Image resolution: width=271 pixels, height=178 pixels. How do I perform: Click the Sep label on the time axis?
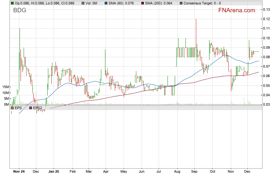[194, 172]
